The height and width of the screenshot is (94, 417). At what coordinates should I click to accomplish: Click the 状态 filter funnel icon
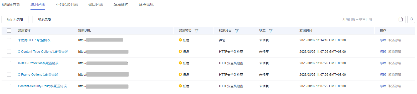(x=271, y=31)
